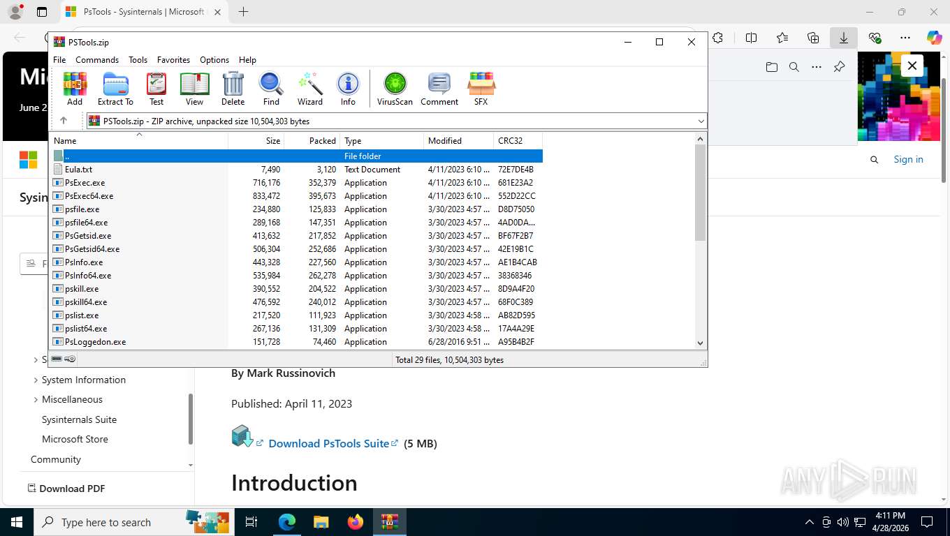950x536 pixels.
Task: Click WinRAR taskbar icon
Action: tap(390, 522)
